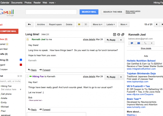Click the mail search input field

[51, 12]
